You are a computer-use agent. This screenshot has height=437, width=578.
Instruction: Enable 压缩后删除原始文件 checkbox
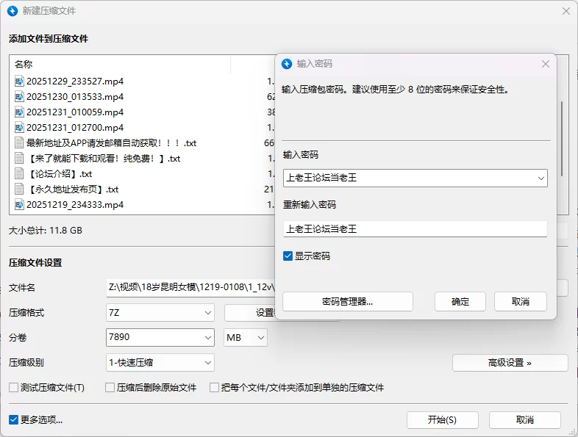click(110, 388)
